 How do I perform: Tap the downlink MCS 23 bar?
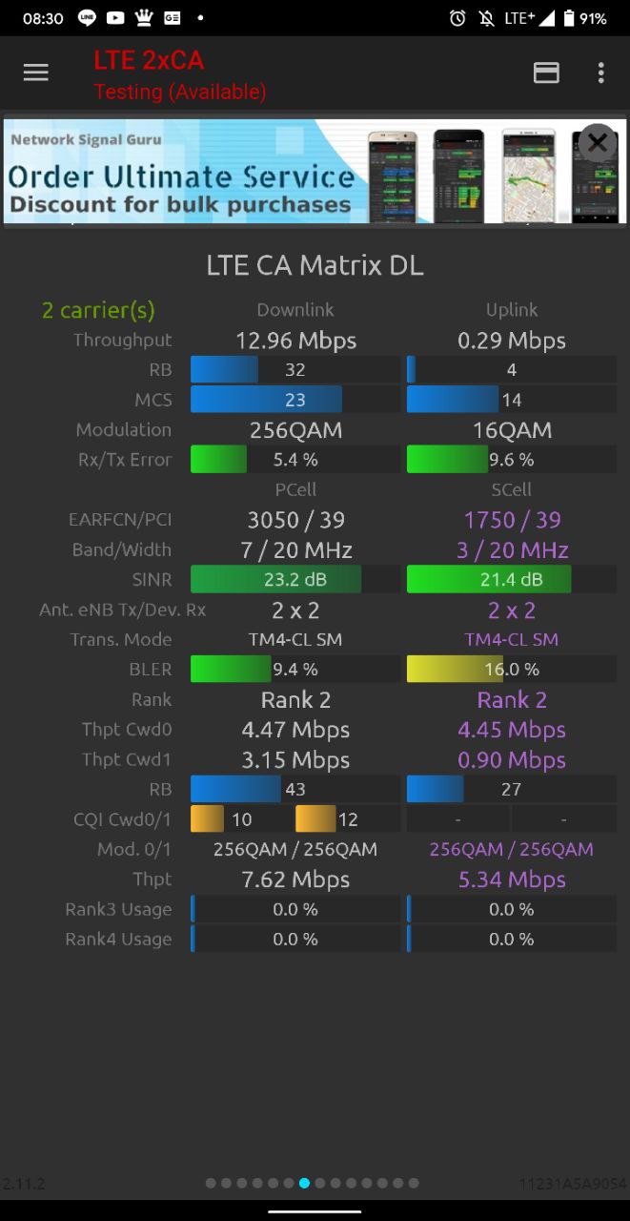point(295,400)
